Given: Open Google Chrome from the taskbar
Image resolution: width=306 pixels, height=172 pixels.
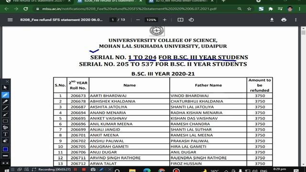Looking at the screenshot, I should [x=162, y=171].
